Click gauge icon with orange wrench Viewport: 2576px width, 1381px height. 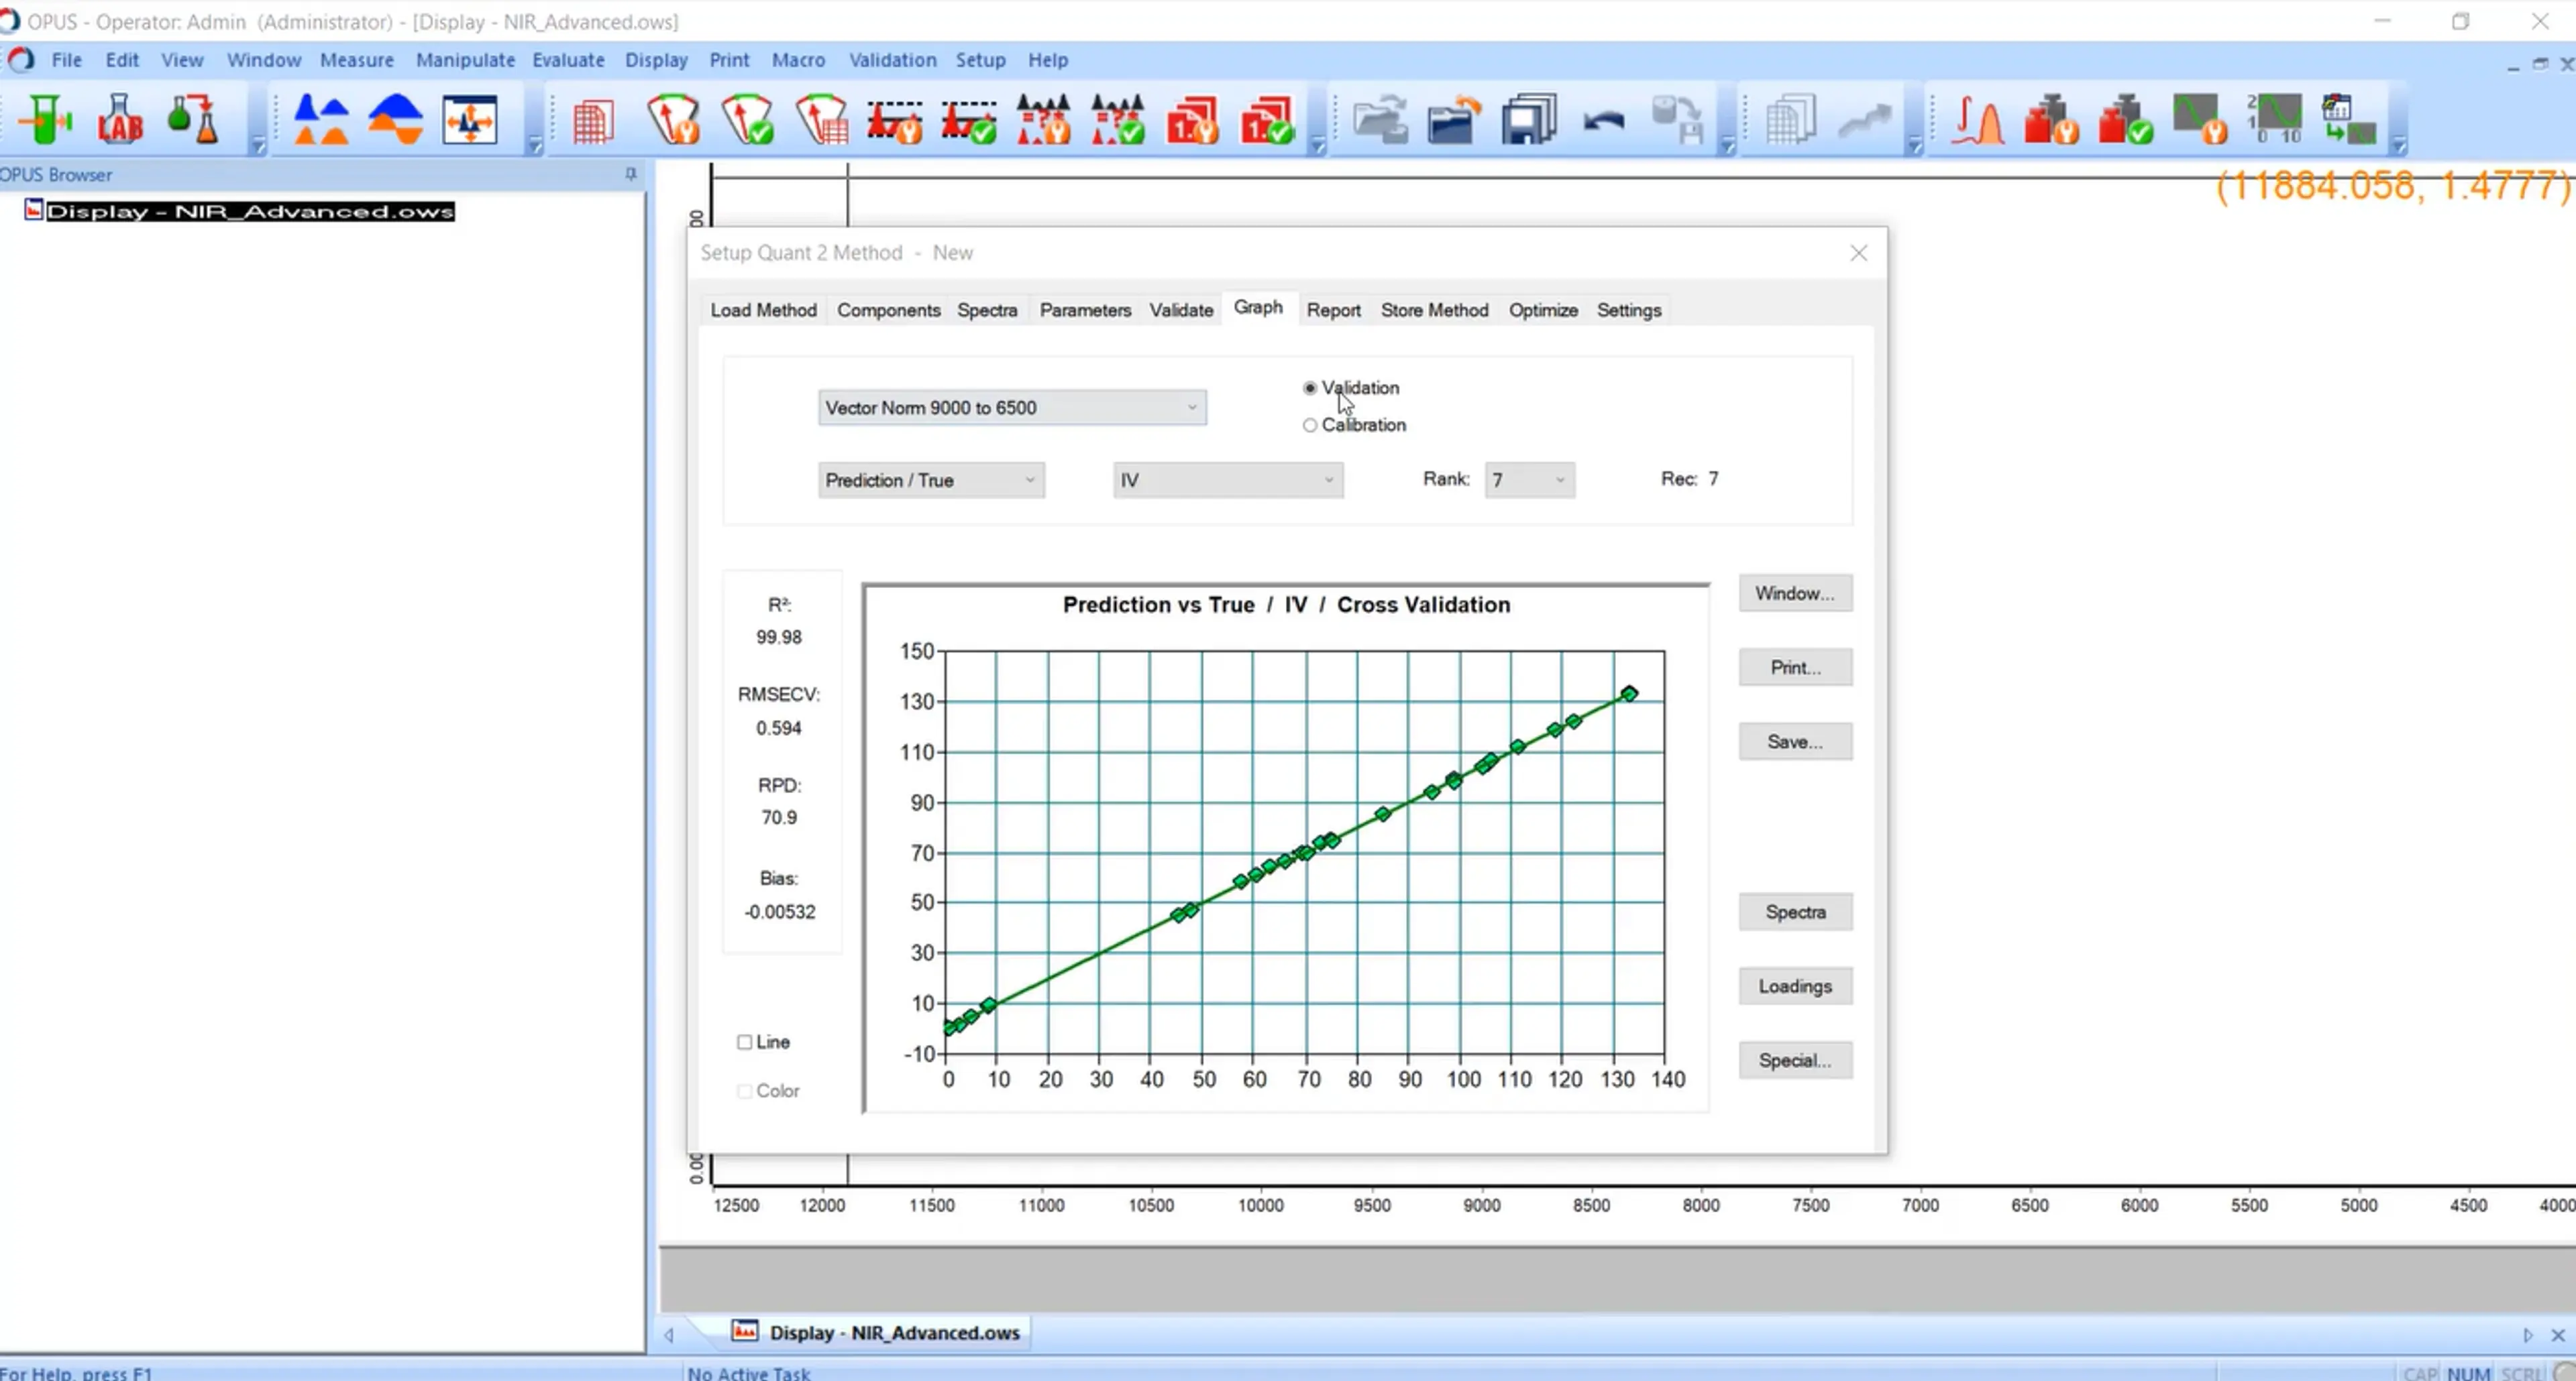click(673, 120)
